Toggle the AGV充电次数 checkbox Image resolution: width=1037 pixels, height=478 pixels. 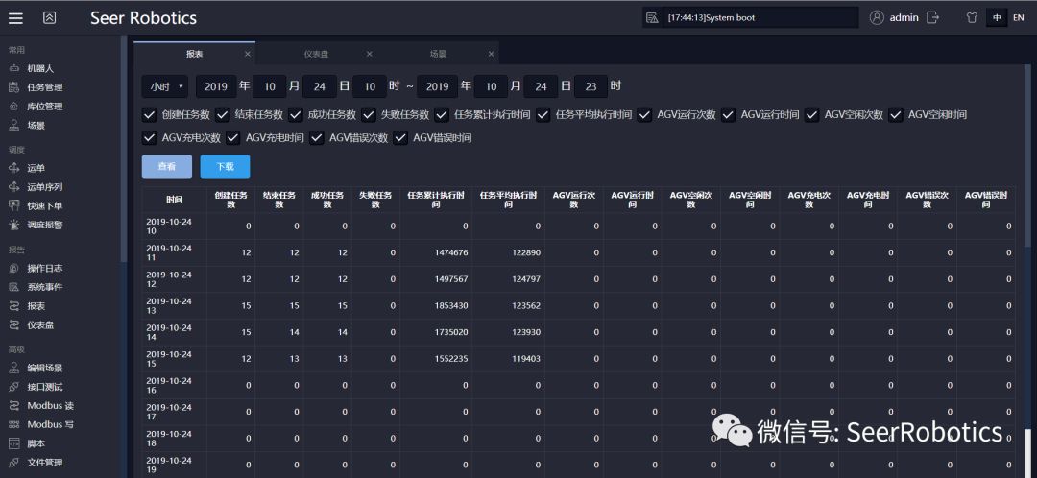[149, 137]
